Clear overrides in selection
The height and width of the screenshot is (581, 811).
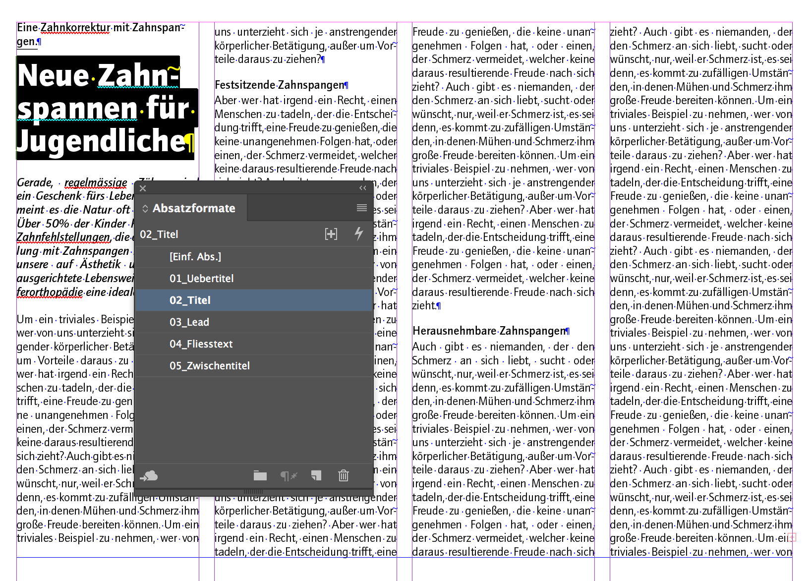[x=289, y=476]
